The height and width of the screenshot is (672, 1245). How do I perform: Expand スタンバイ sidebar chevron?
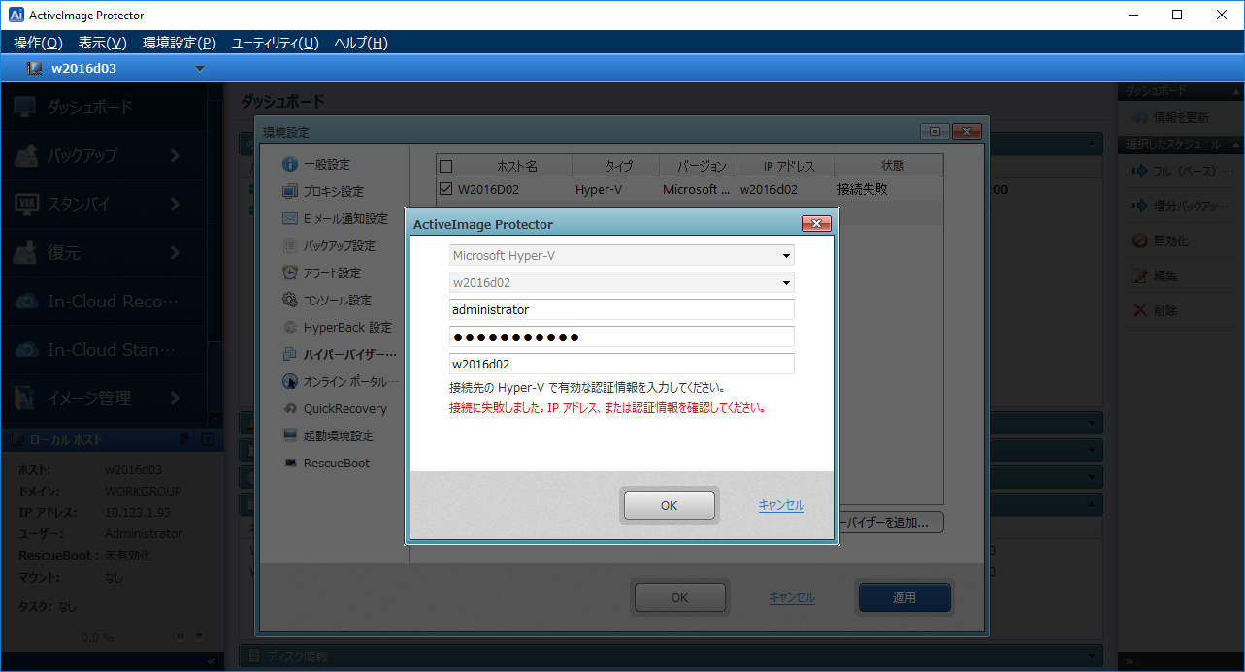[x=175, y=204]
